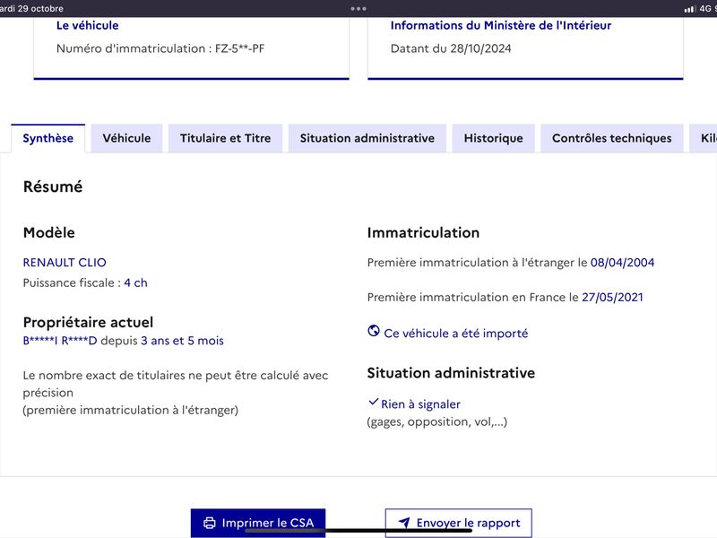This screenshot has width=717, height=538.
Task: Click the (gages, opposition, vol,...) note
Action: click(x=437, y=421)
